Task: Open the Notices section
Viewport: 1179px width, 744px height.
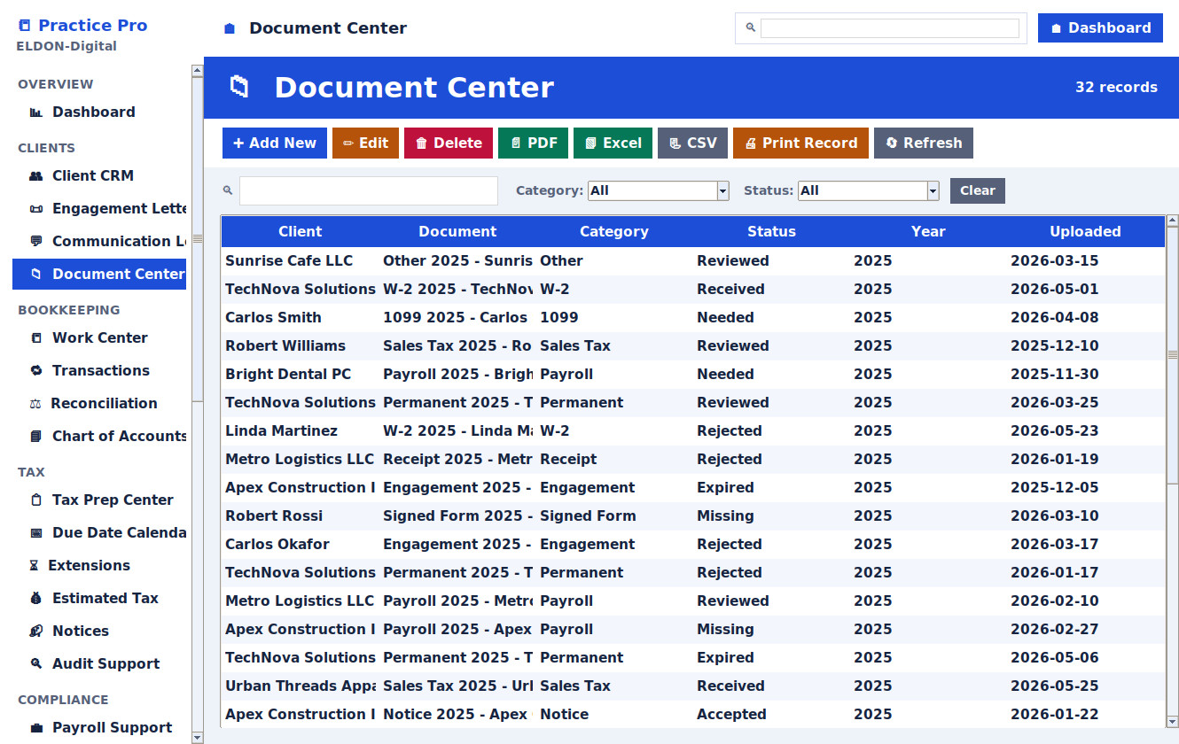Action: (x=99, y=632)
